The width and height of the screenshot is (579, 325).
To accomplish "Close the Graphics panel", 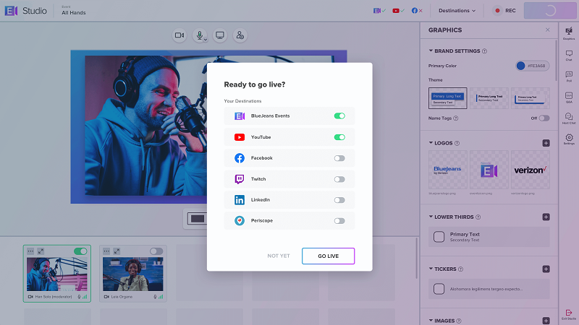I will (548, 30).
